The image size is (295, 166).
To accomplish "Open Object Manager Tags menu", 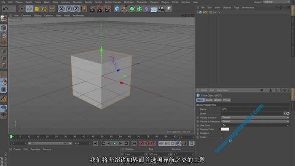I will click(x=236, y=8).
